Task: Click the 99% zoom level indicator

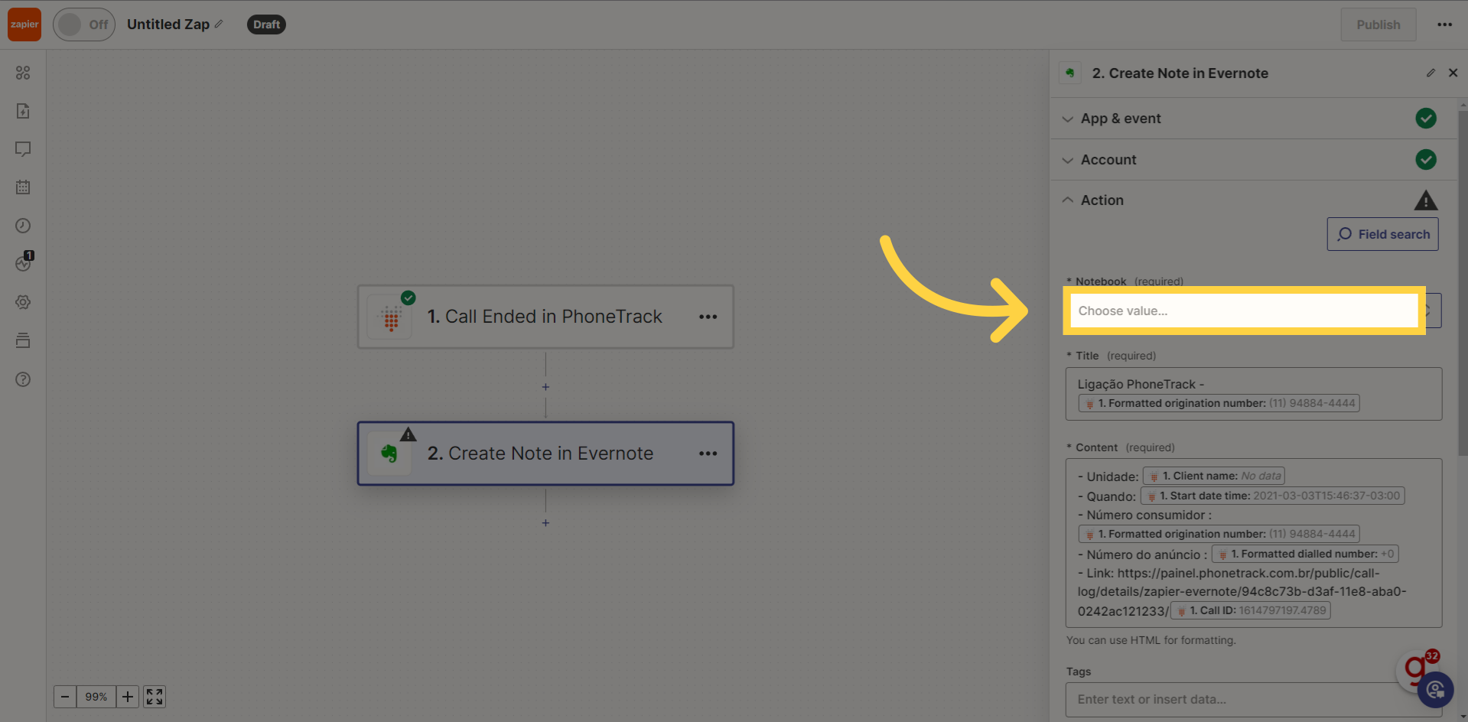Action: [x=96, y=697]
